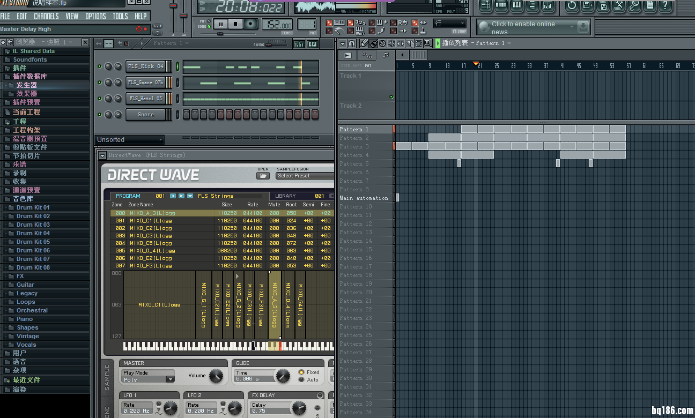
Task: Expand the Drum Kit 03 folder
Action: click(x=33, y=225)
